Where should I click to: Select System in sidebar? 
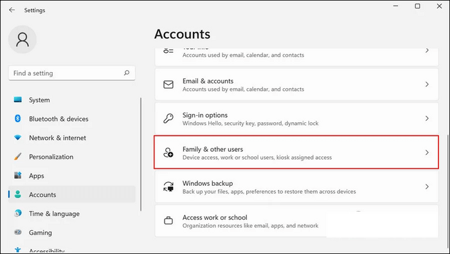[72, 100]
